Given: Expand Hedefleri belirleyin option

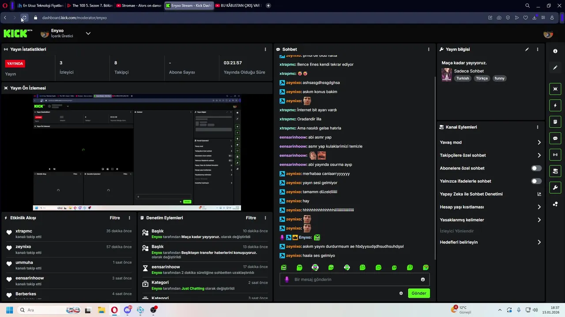Looking at the screenshot, I should [490, 242].
